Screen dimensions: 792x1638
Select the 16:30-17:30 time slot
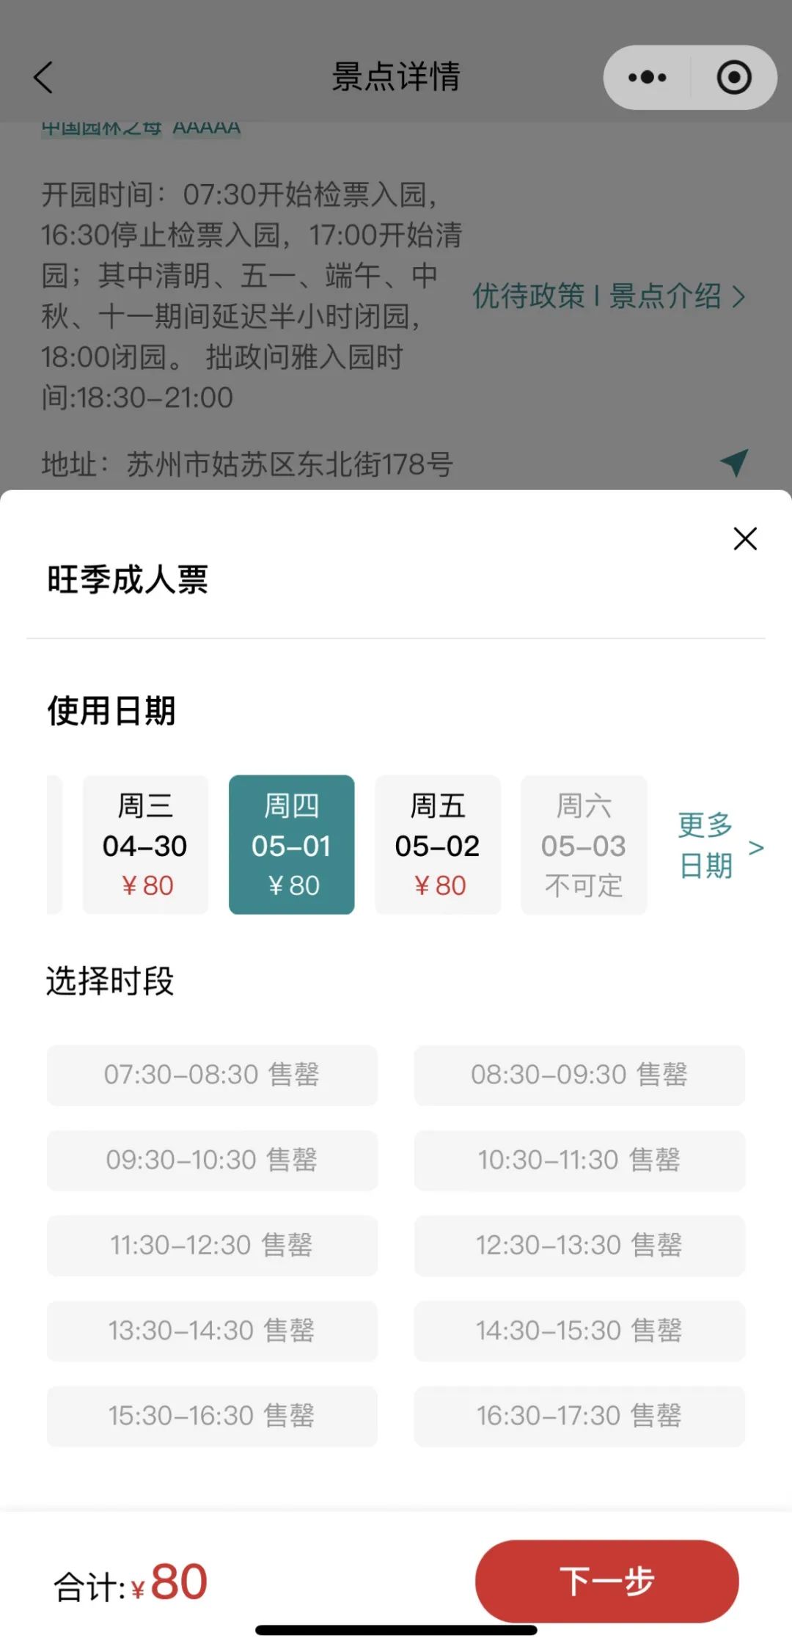tap(579, 1415)
